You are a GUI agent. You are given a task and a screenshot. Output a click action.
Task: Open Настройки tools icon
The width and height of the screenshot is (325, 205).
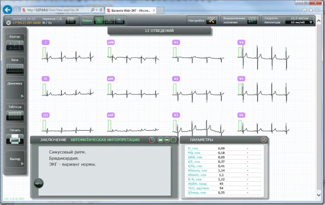click(x=211, y=21)
